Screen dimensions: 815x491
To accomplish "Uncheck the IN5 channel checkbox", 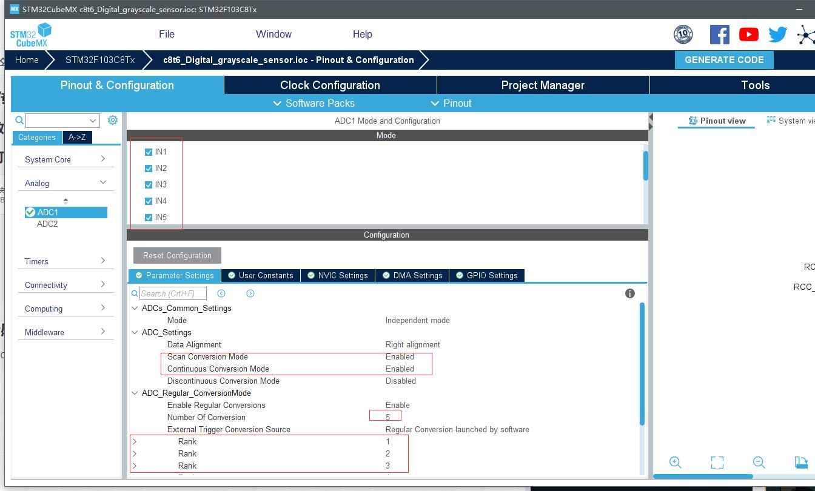I will 149,218.
